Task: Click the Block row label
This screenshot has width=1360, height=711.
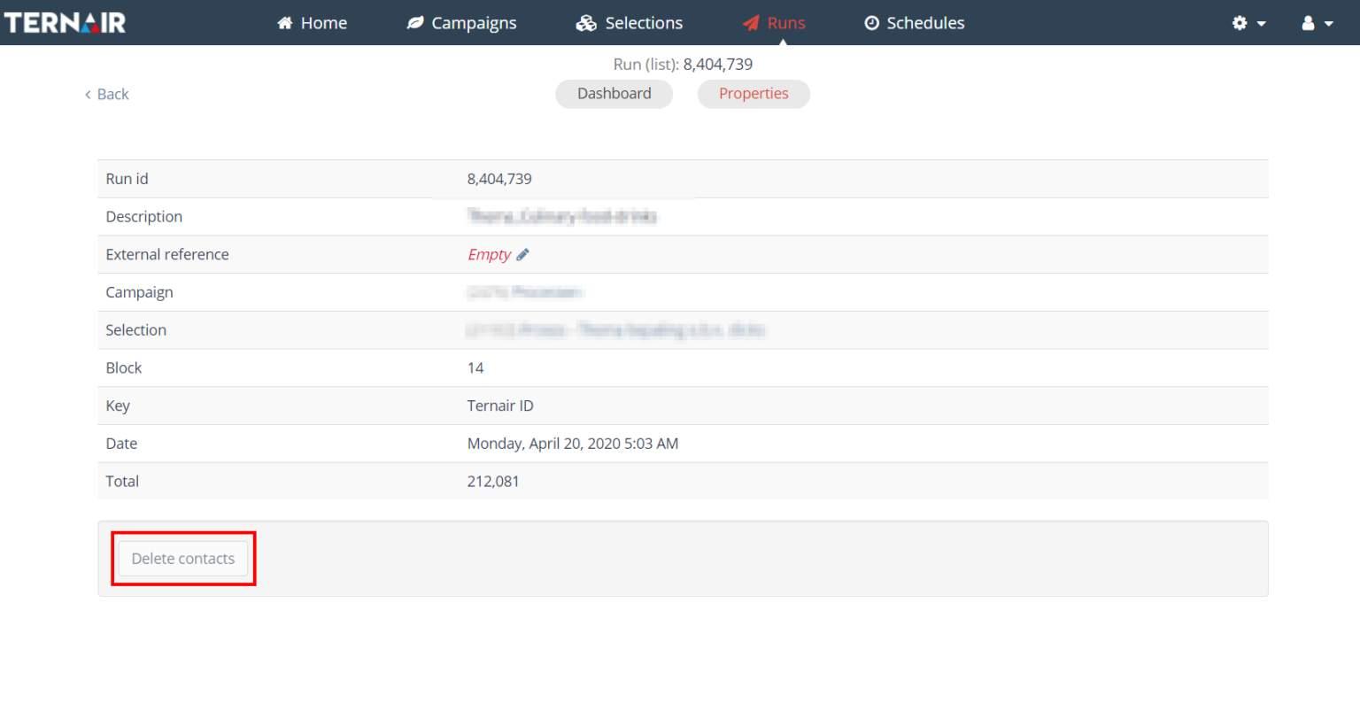Action: pos(124,368)
